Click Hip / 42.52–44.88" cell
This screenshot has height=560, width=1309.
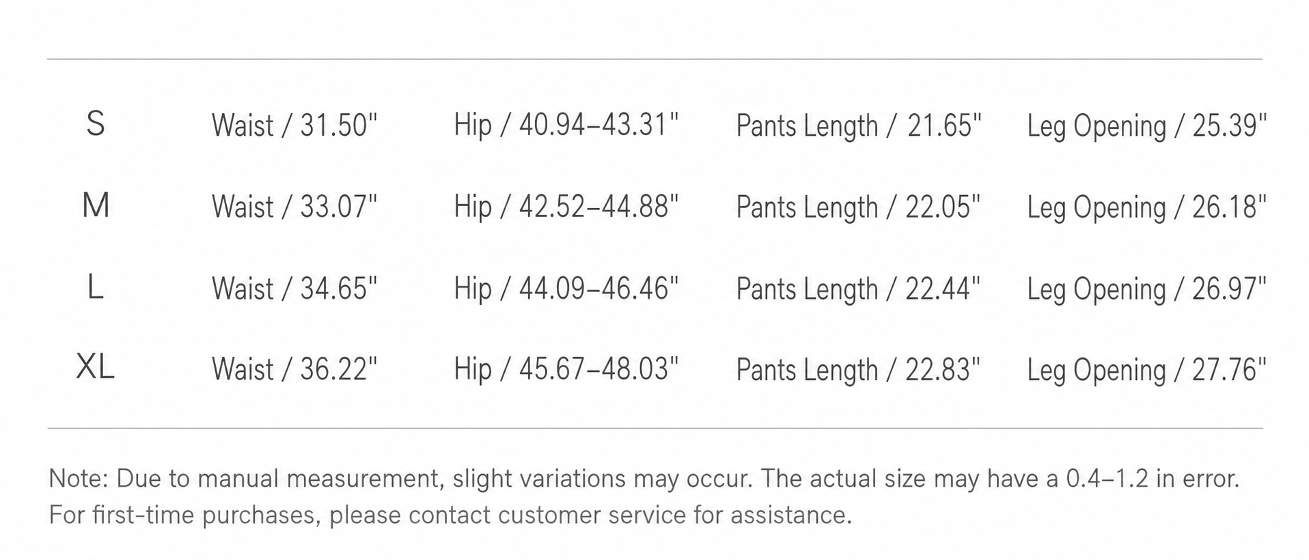[566, 207]
